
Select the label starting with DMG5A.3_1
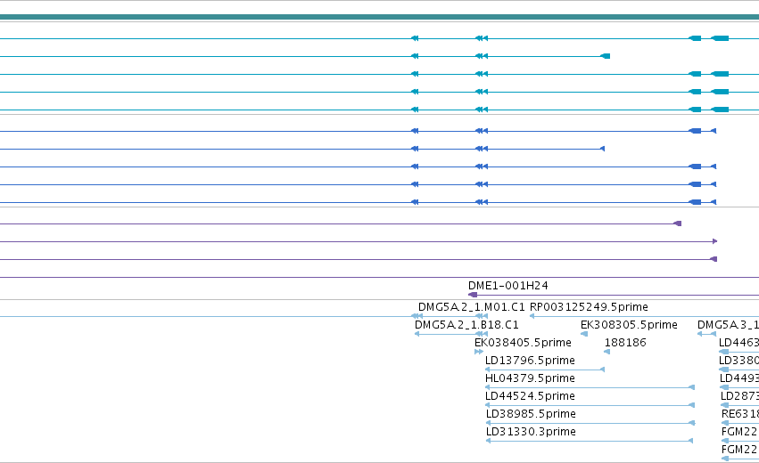point(728,325)
